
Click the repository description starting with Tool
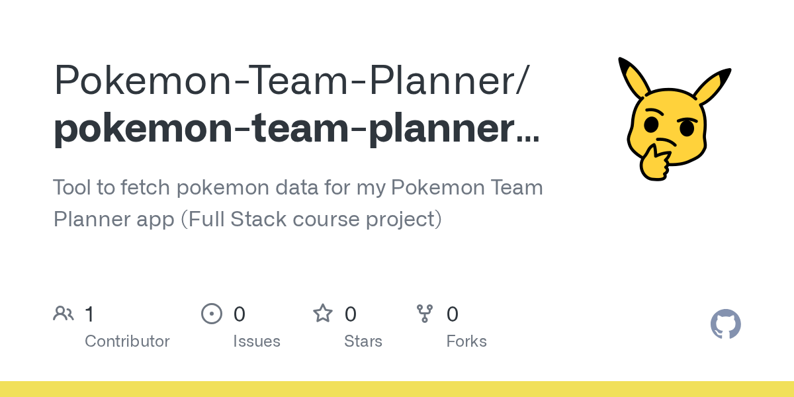point(298,203)
